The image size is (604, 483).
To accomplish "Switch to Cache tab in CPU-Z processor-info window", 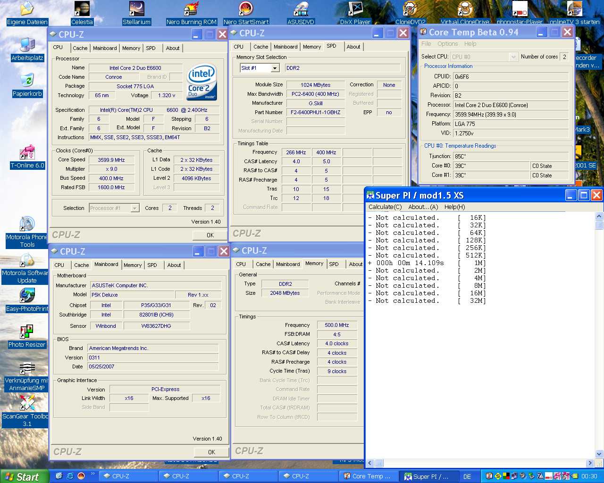I will point(80,48).
